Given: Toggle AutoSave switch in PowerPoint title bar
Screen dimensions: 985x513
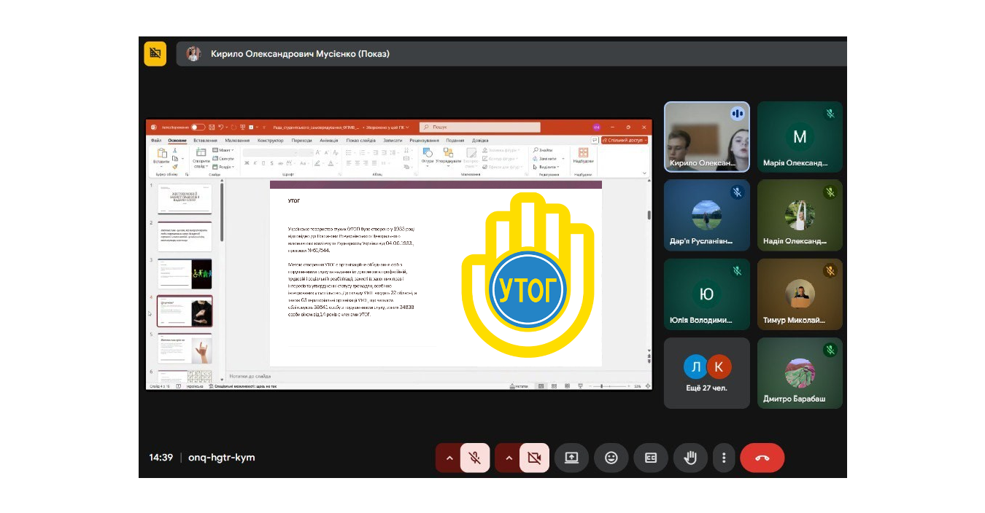Looking at the screenshot, I should pyautogui.click(x=198, y=127).
